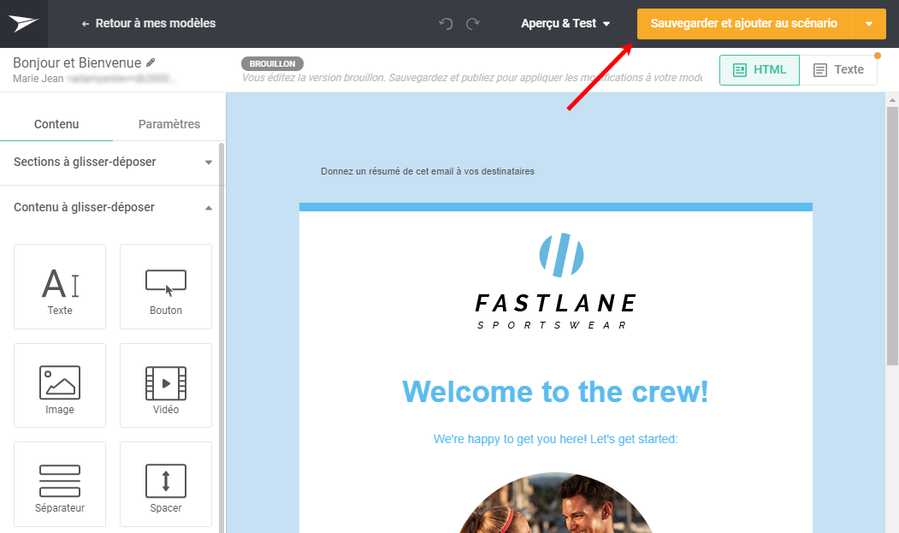Click the redo arrow icon
This screenshot has width=899, height=533.
click(472, 23)
